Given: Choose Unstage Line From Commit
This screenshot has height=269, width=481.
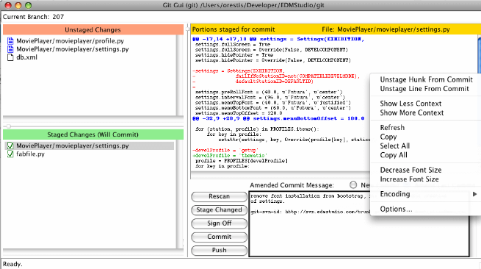Looking at the screenshot, I should 424,89.
